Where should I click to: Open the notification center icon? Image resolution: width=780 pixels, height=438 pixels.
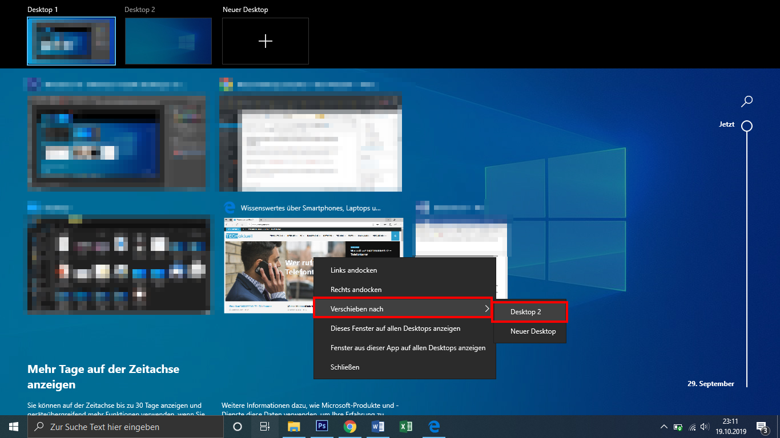click(761, 427)
